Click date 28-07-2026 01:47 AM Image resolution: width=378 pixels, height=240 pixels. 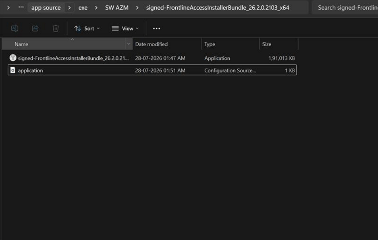coord(160,58)
